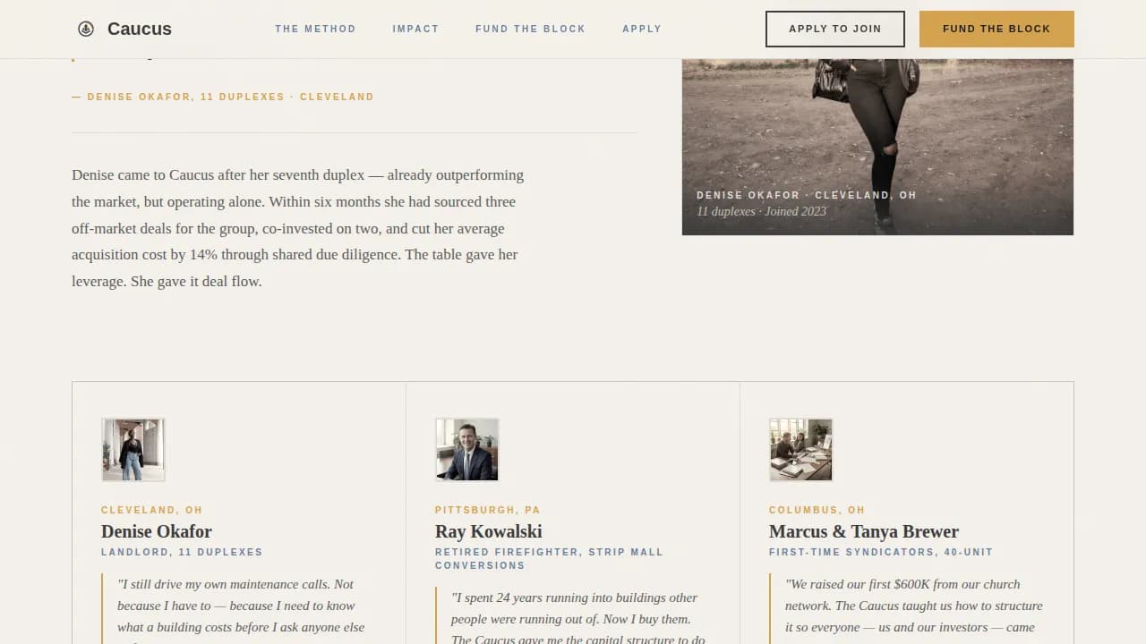The height and width of the screenshot is (644, 1146).
Task: Click the photo caption reading 11 duplexes Joined 2023
Action: click(x=760, y=211)
